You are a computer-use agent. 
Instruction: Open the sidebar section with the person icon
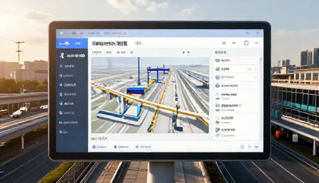click(72, 56)
